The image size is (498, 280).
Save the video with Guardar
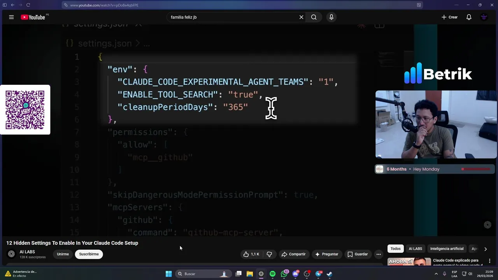[x=358, y=254]
